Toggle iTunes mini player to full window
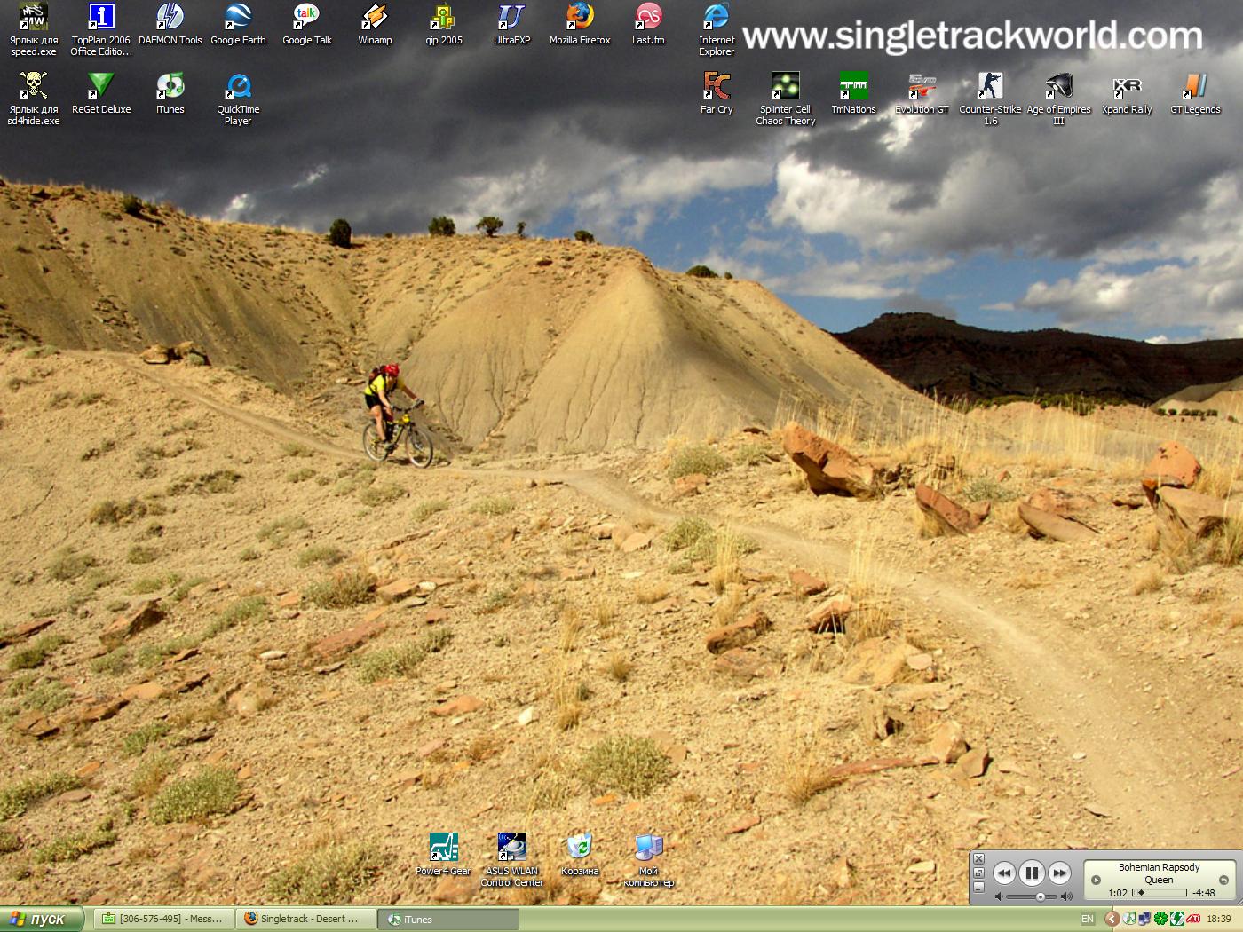This screenshot has height=932, width=1243. point(978,873)
